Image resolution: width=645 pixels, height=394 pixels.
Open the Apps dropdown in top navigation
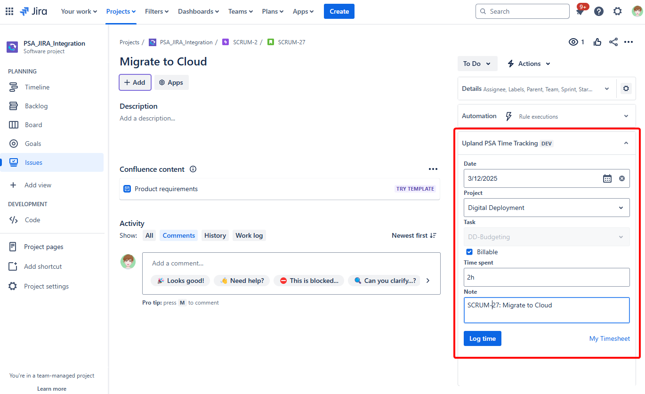click(x=303, y=11)
